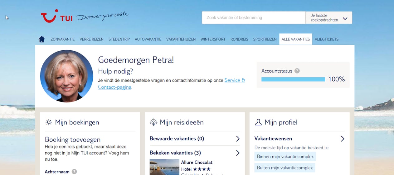This screenshot has width=394, height=175.
Task: Click the Mijn boekingen heading
Action: tap(77, 122)
